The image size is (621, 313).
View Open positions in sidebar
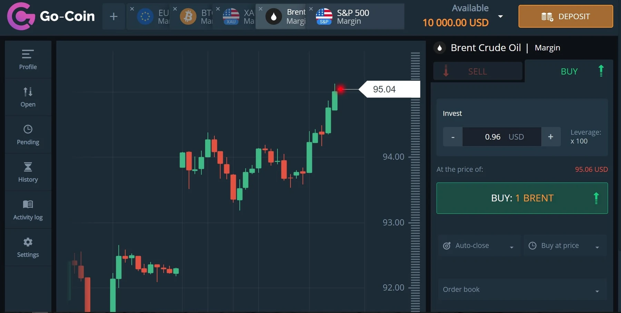(28, 97)
